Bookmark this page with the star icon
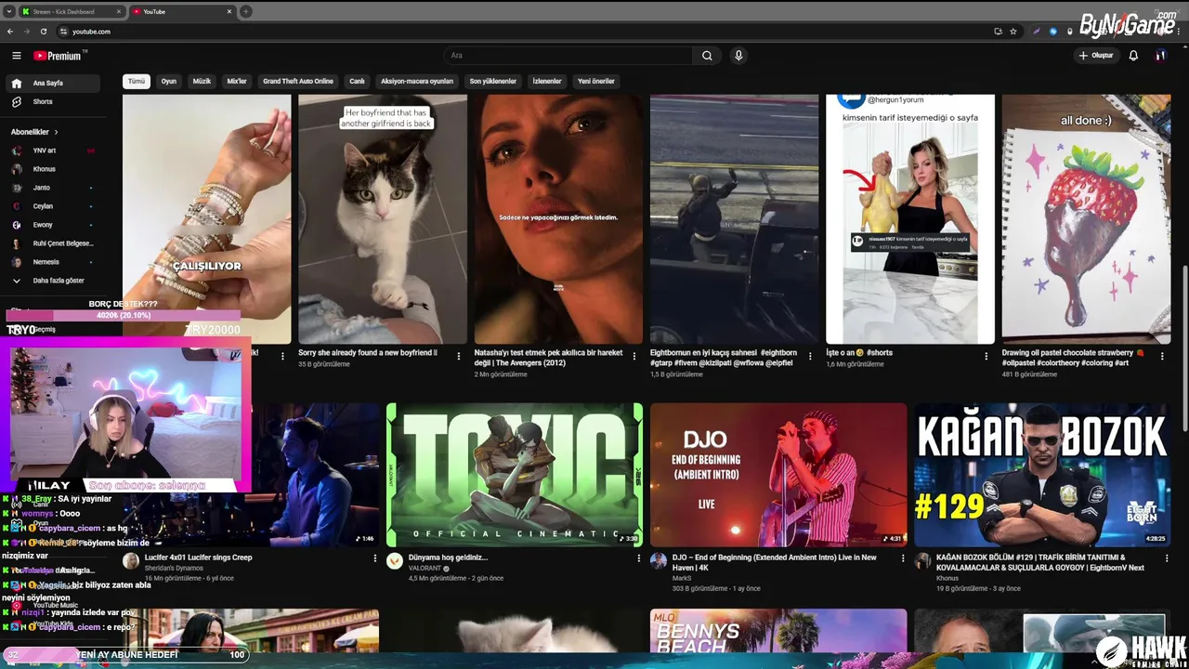 coord(1013,32)
